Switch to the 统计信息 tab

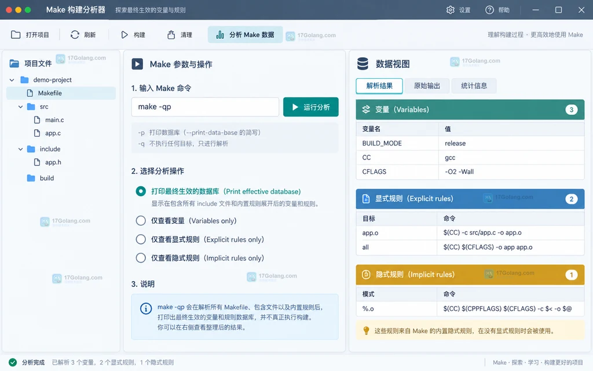pos(474,86)
